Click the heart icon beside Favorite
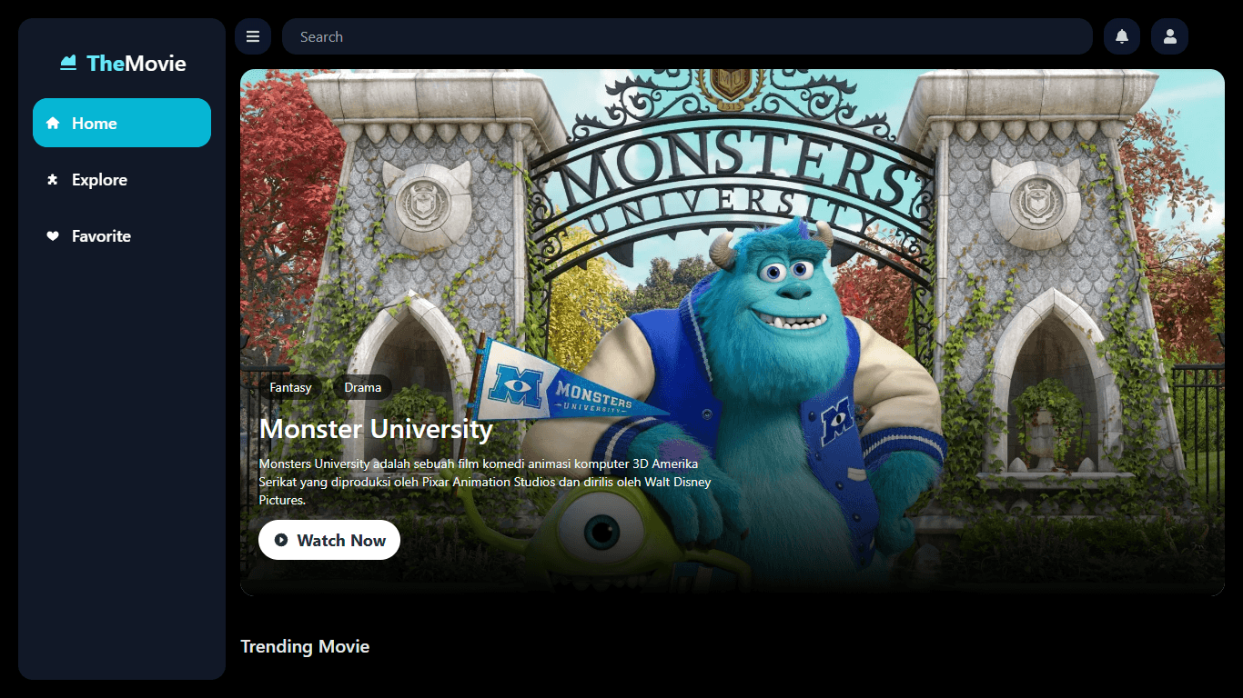Image resolution: width=1243 pixels, height=698 pixels. tap(53, 235)
